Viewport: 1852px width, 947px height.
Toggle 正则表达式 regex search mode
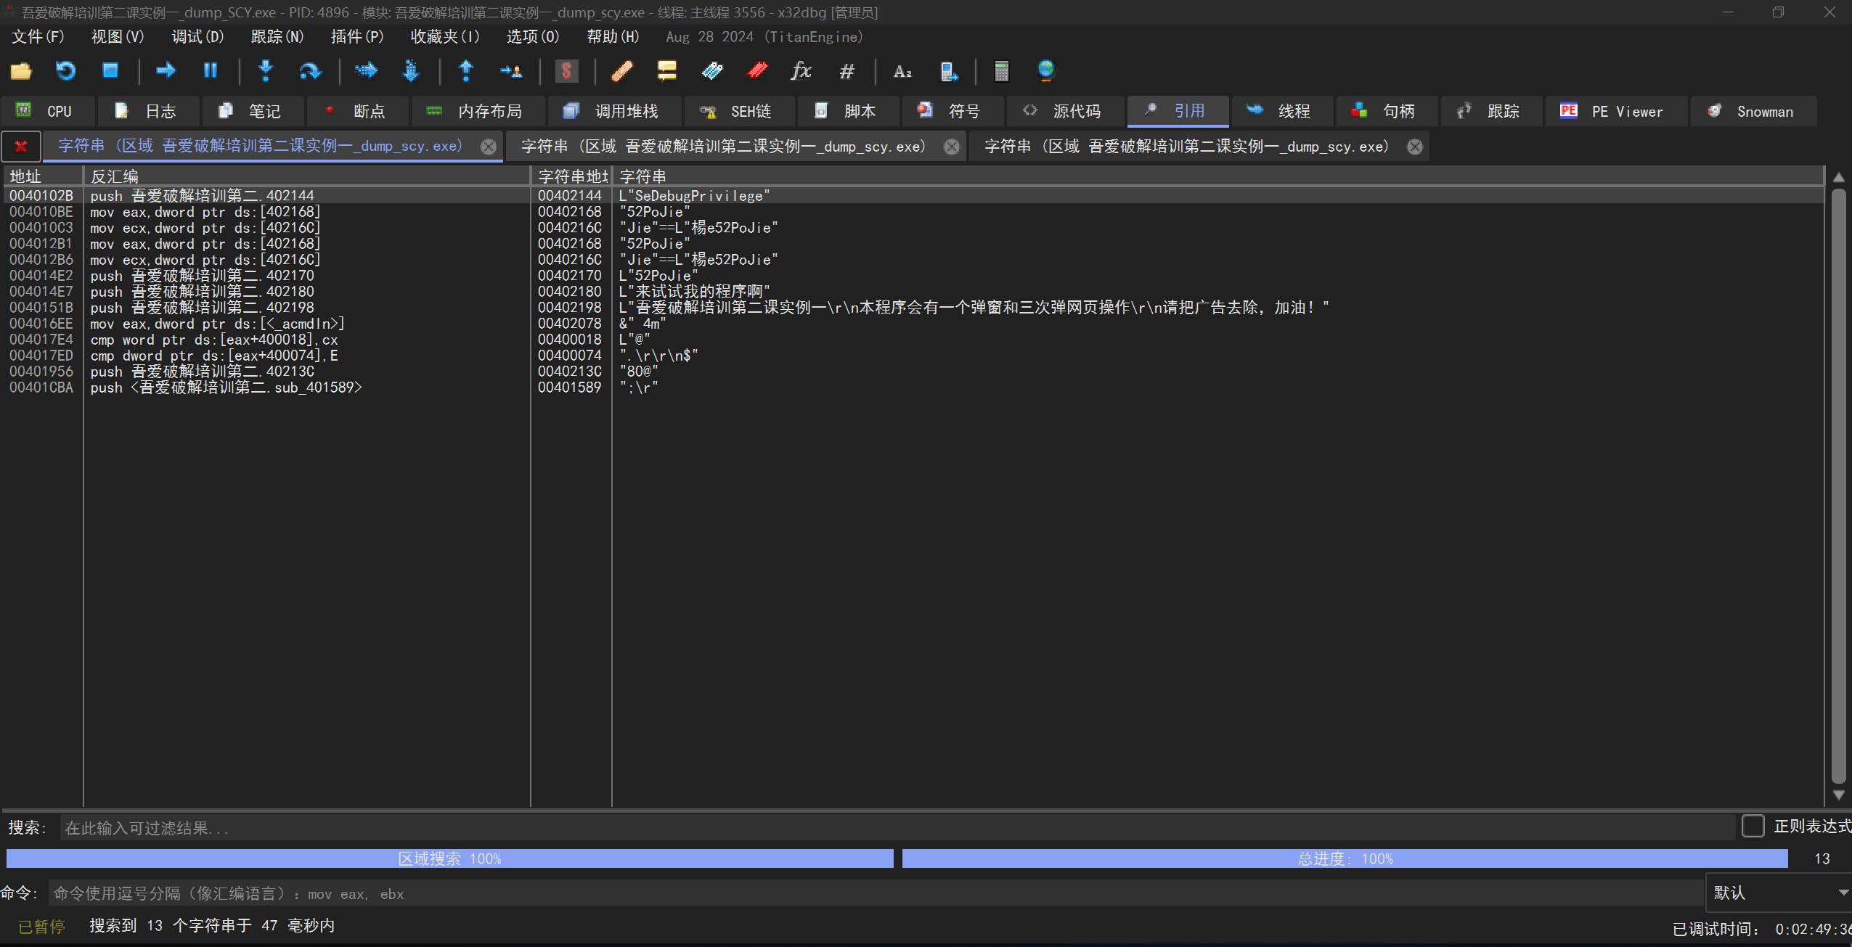1750,827
